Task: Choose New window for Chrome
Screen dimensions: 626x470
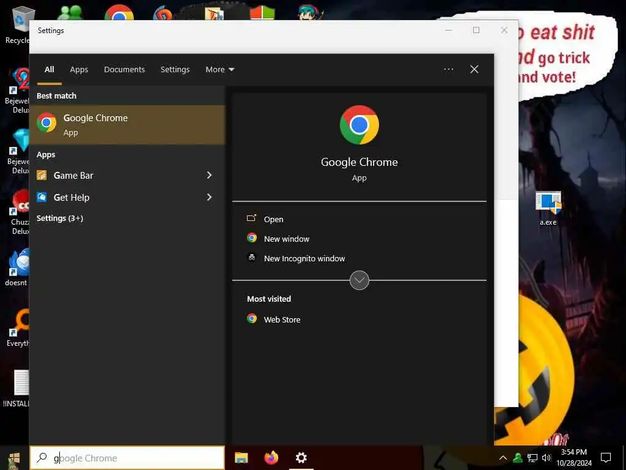Action: 287,239
